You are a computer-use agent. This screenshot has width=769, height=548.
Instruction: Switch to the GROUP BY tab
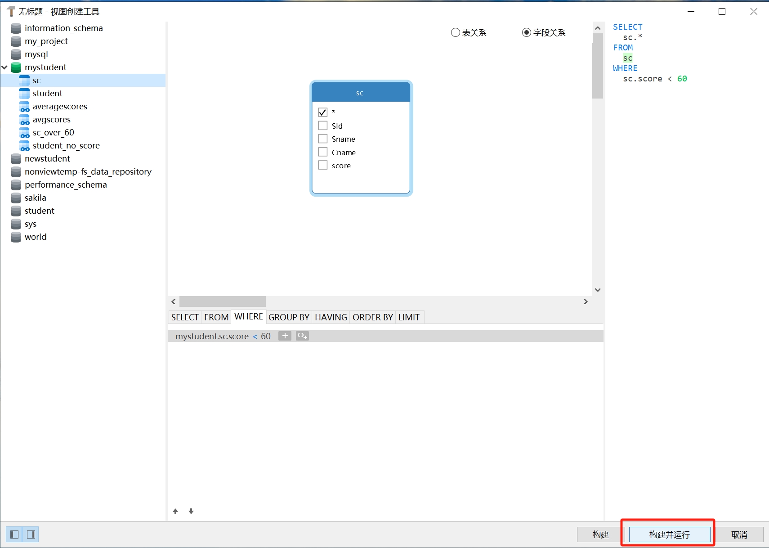point(289,317)
